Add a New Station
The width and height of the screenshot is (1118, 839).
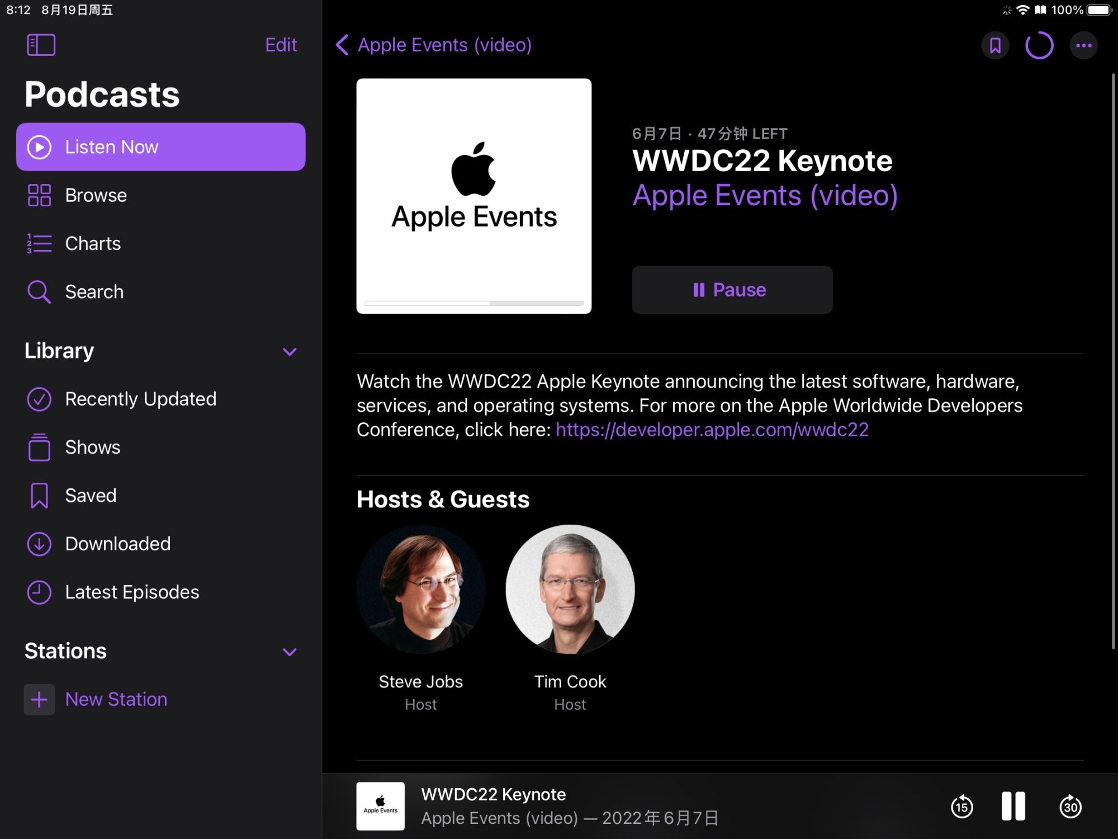(115, 699)
